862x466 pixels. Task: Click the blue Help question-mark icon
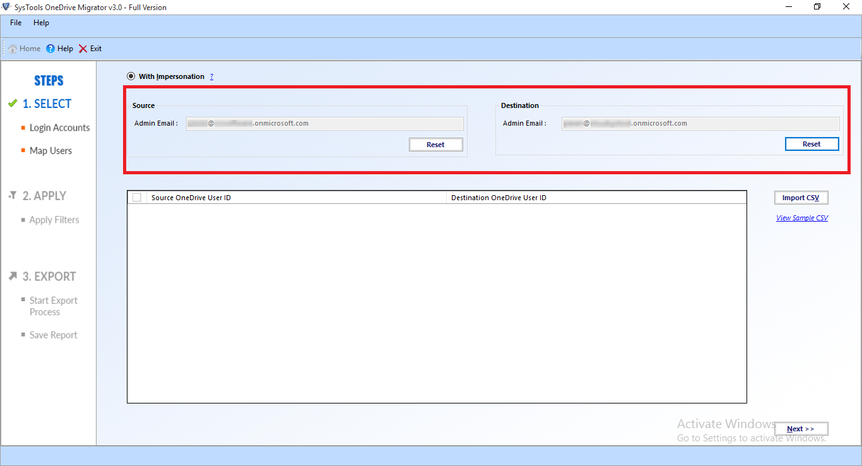[x=50, y=49]
